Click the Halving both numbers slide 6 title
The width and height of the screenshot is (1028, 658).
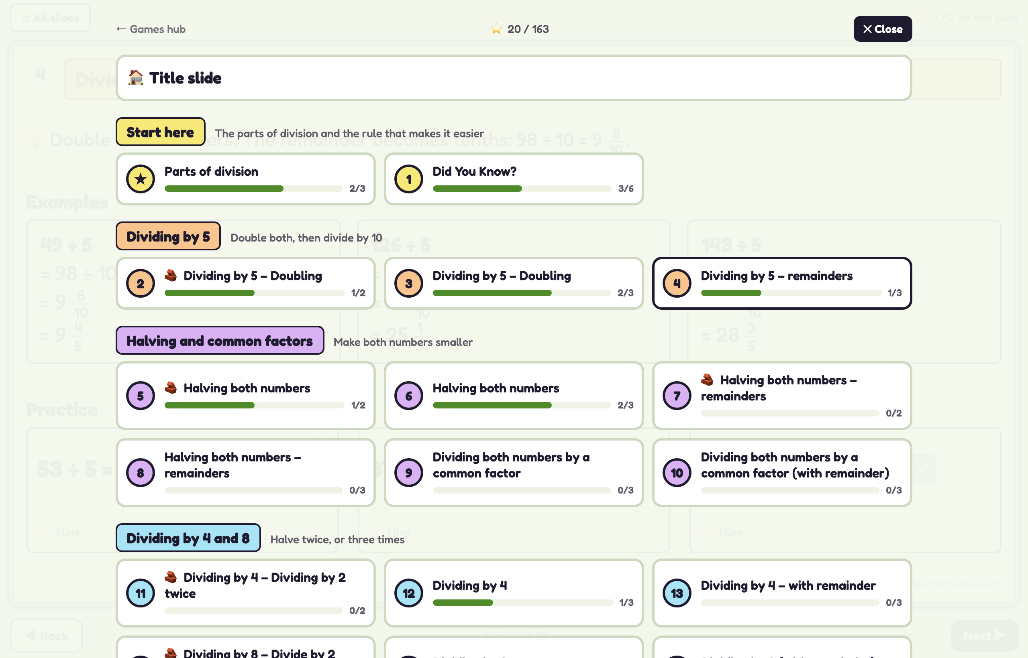tap(495, 388)
